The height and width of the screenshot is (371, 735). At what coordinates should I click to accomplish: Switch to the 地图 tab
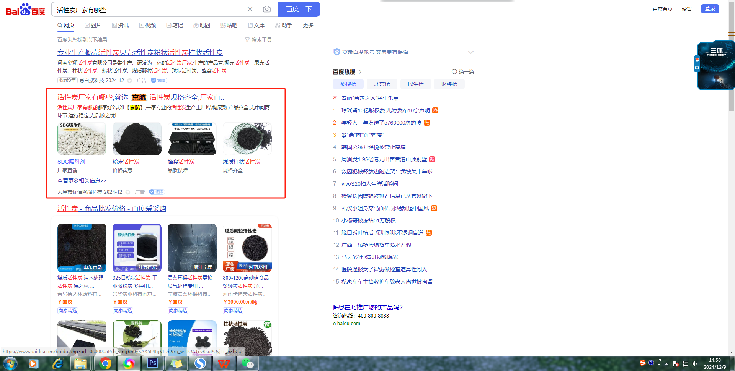point(202,25)
